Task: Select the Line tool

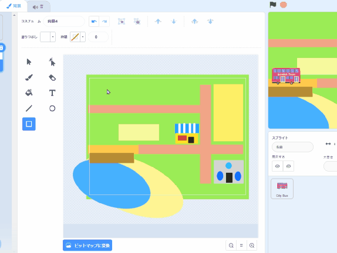Action: click(x=29, y=108)
